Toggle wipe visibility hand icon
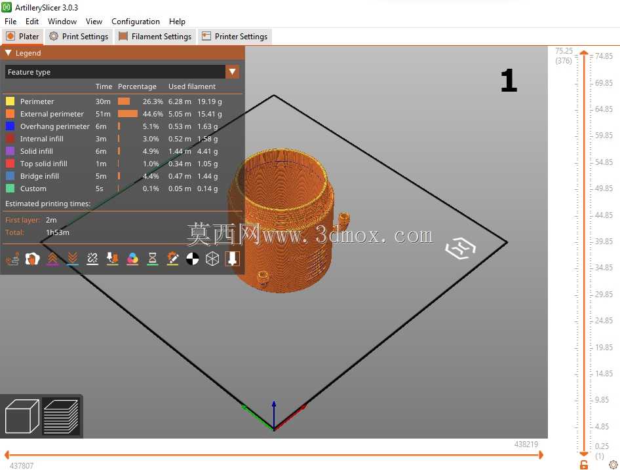The height and width of the screenshot is (470, 620). pos(32,259)
